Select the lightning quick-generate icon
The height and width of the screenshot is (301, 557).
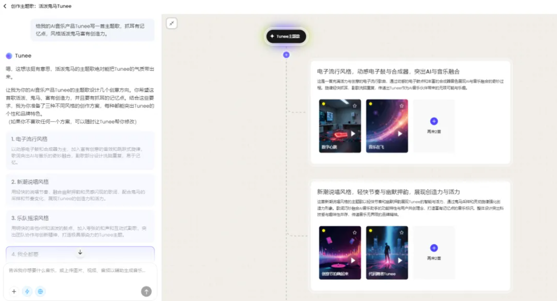(27, 292)
